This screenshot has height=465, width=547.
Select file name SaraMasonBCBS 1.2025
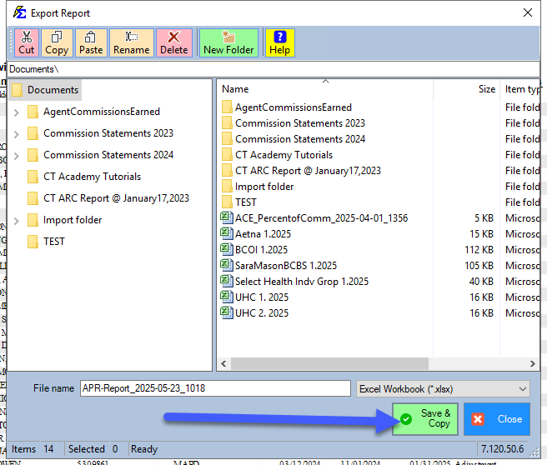click(x=286, y=266)
